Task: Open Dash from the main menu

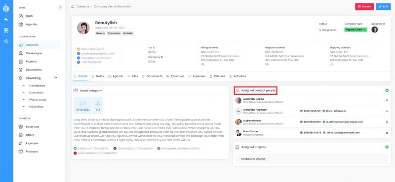Action: [29, 16]
